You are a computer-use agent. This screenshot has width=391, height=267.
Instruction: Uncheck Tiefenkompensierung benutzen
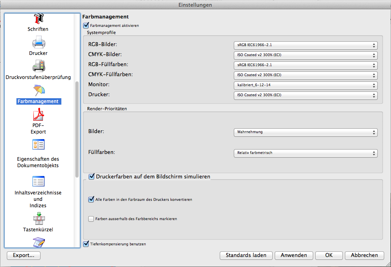(86, 244)
